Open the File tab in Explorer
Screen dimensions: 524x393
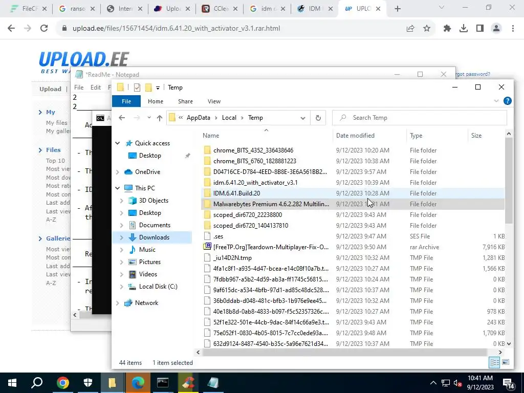[126, 101]
